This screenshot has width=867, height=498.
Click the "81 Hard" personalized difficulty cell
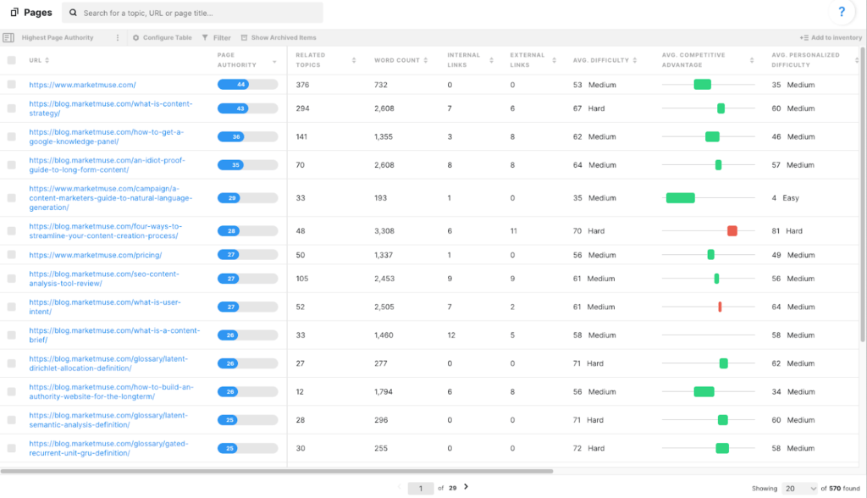[787, 230]
